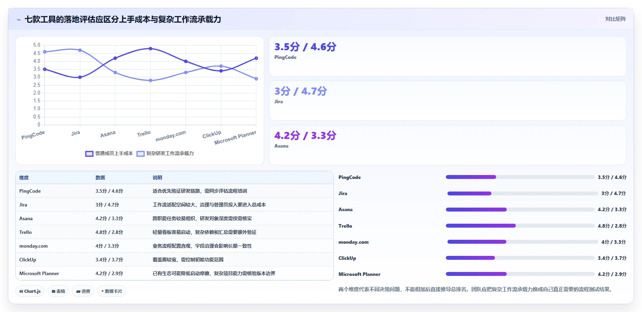The height and width of the screenshot is (312, 642).
Task: Click the light line point for Jira at 4.7
Action: tap(80, 50)
